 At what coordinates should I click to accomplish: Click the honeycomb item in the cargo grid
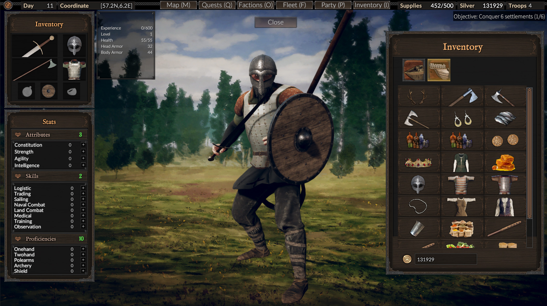[x=505, y=162]
